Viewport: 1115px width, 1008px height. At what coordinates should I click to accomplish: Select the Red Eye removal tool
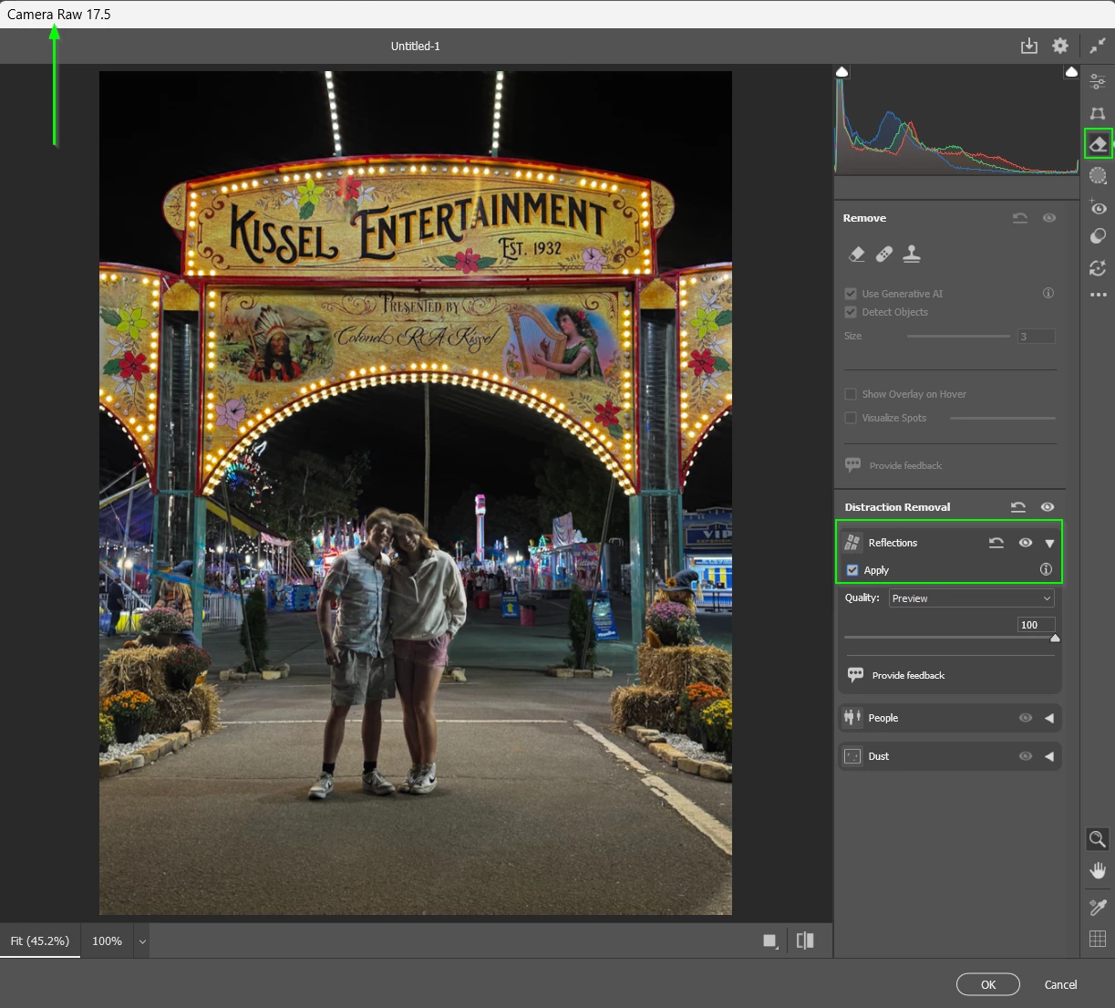pyautogui.click(x=1098, y=207)
